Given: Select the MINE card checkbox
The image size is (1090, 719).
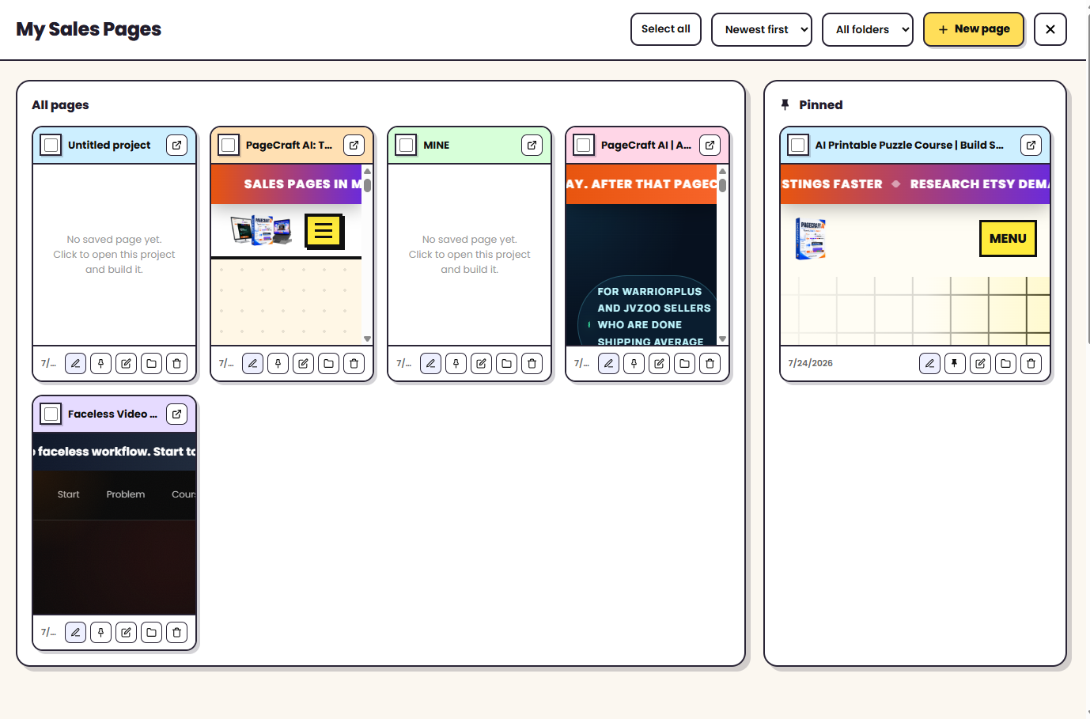Looking at the screenshot, I should (x=406, y=146).
